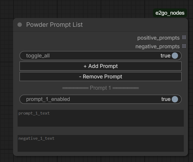
Task: Toggle the toggle_all switch
Action: [100, 56]
